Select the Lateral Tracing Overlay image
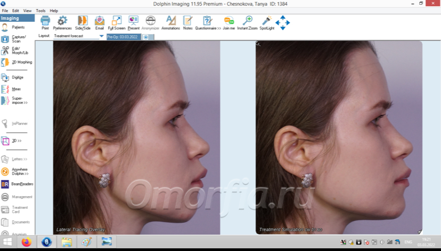This screenshot has height=251, width=441. coord(137,137)
